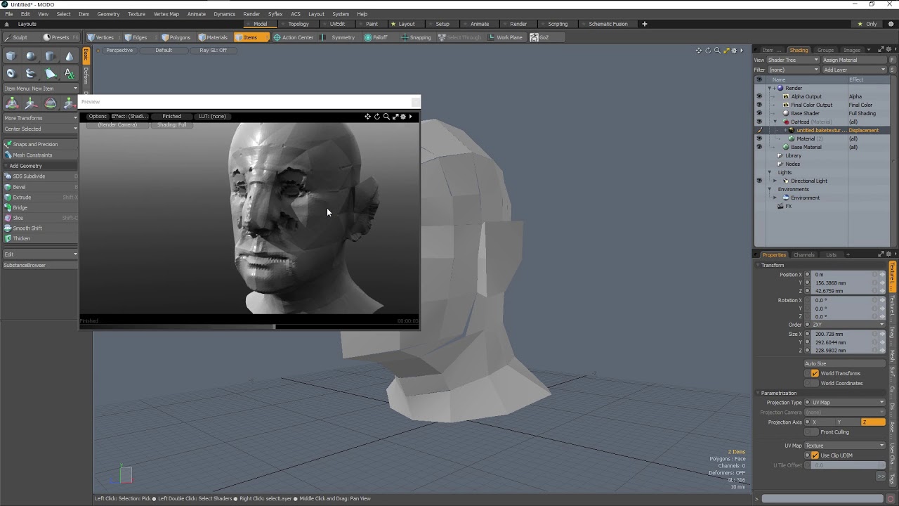Expand the More Transforms dropdown

pos(40,118)
